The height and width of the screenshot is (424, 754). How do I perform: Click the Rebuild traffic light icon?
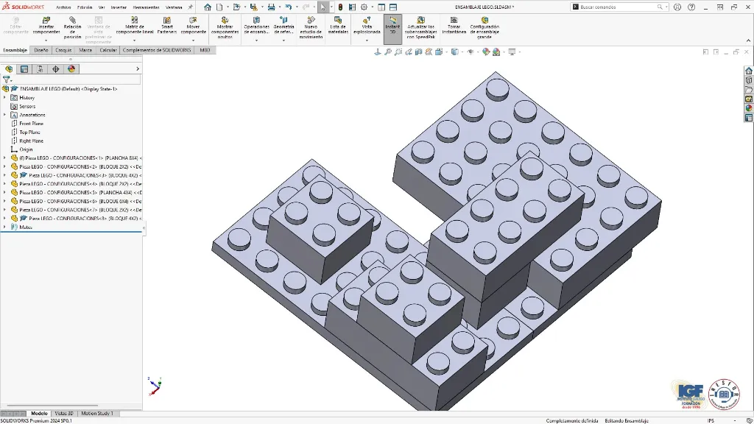(x=340, y=7)
